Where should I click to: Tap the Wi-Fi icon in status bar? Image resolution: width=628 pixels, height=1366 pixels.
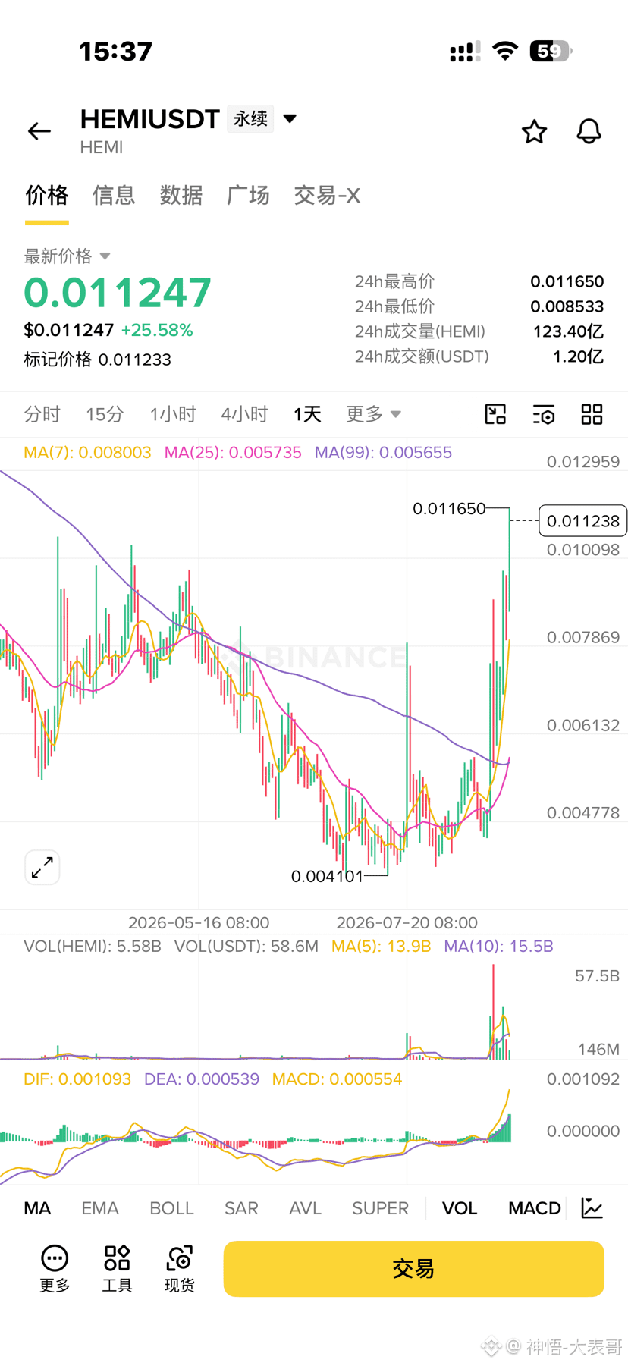505,52
